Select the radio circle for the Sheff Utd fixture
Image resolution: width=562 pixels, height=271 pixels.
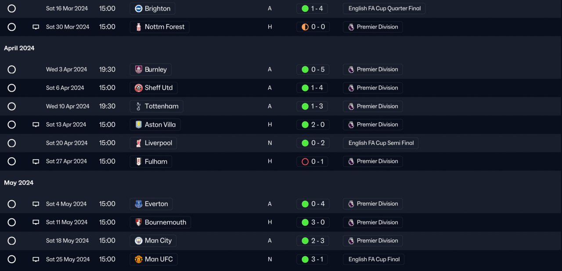coord(12,88)
